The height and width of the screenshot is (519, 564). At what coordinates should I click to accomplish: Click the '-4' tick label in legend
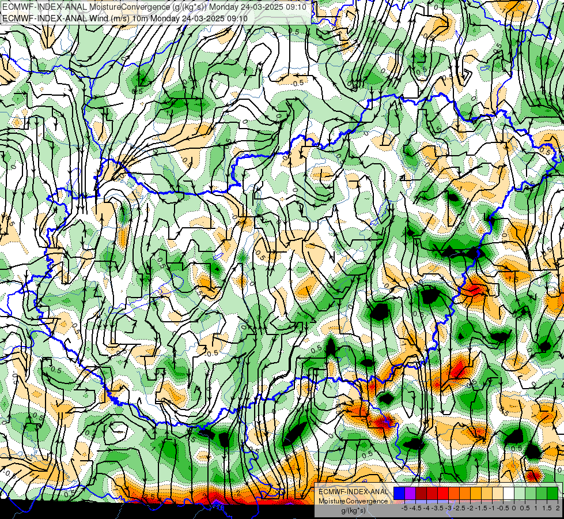[x=426, y=508]
